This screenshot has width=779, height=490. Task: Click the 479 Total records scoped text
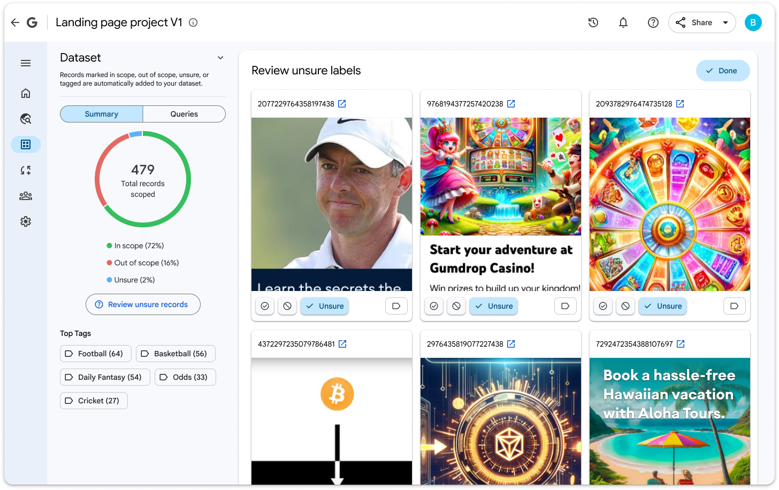pyautogui.click(x=143, y=181)
